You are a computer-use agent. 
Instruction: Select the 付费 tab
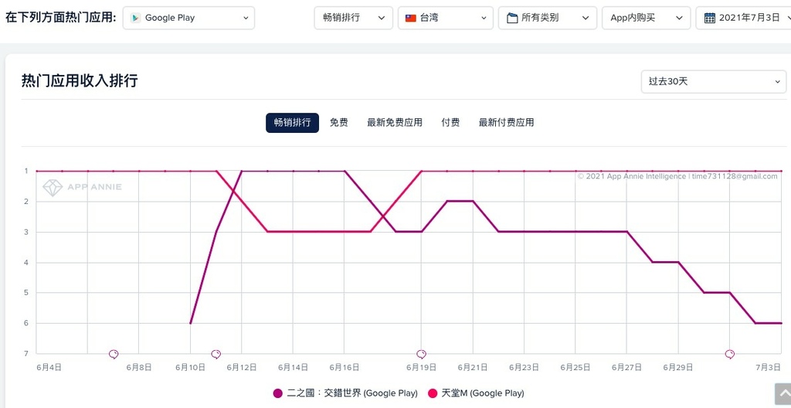tap(450, 123)
